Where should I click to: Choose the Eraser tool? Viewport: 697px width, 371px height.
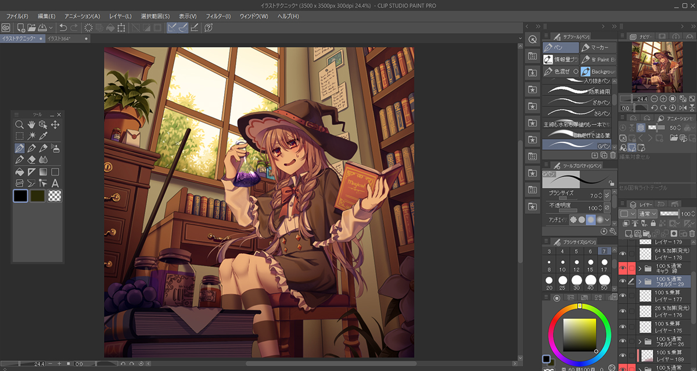[31, 159]
